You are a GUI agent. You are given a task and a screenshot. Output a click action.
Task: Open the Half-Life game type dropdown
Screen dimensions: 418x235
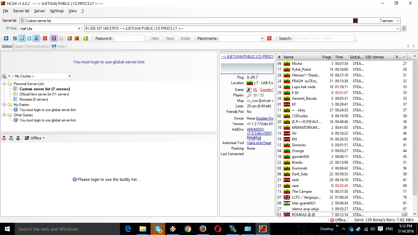tap(79, 29)
